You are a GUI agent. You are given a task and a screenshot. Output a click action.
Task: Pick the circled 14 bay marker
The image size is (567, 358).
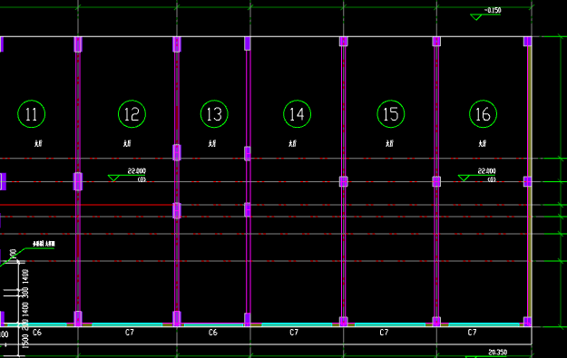point(298,114)
